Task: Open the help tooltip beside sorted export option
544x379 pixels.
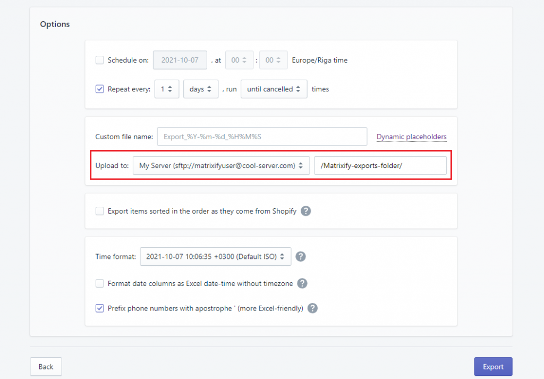Action: click(305, 211)
